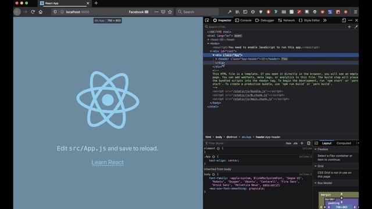Open the Layout sidebar tab

(x=327, y=143)
